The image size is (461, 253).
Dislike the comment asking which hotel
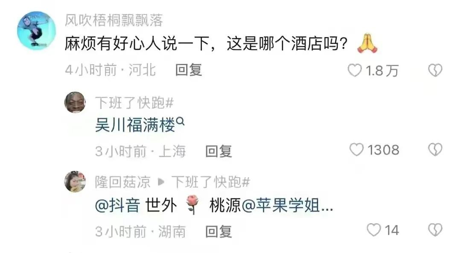point(435,70)
